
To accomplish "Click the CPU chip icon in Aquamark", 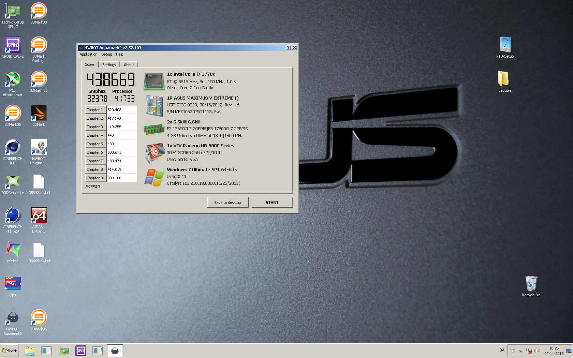I will [x=154, y=81].
